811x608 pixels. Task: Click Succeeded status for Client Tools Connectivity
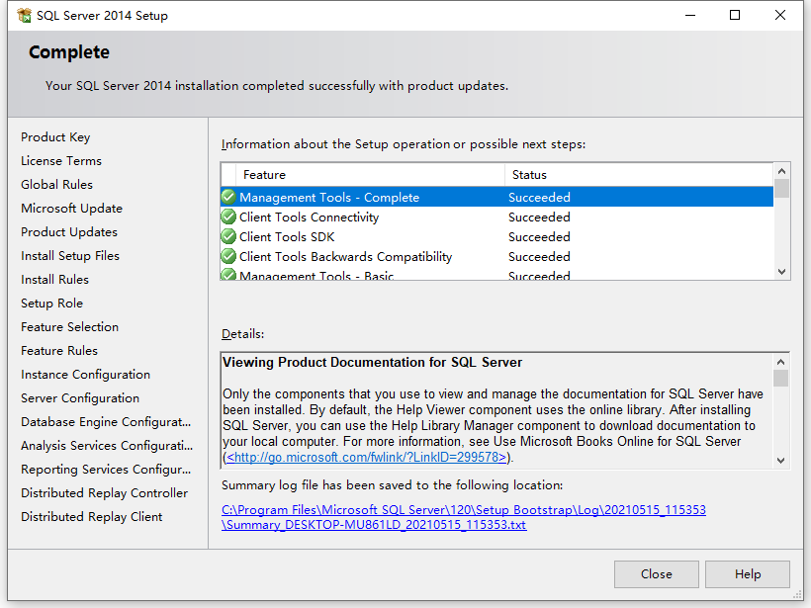point(539,217)
